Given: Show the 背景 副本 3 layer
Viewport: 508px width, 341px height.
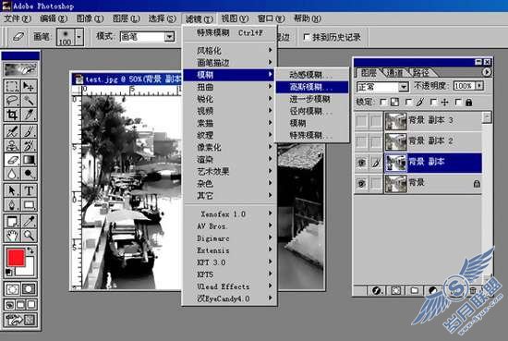Looking at the screenshot, I should tap(361, 121).
